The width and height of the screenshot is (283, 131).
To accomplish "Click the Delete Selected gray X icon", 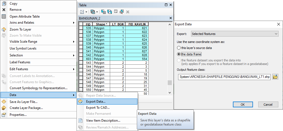I will point(128,12).
